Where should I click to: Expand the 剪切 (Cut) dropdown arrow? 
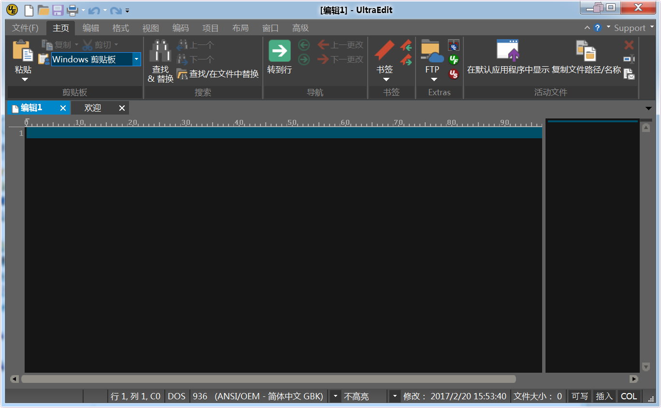click(116, 45)
